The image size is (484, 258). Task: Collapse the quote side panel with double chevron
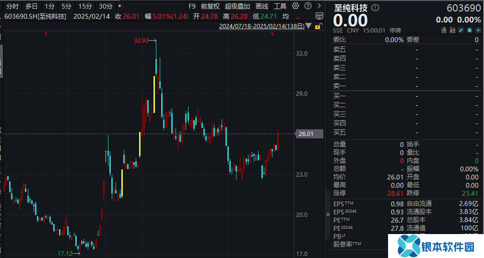(x=328, y=215)
